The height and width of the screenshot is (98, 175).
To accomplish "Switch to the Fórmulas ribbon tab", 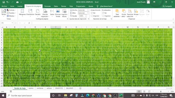I will (x=47, y=6).
